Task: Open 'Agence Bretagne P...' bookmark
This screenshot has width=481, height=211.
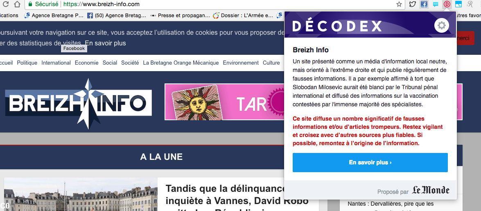Action: tap(54, 16)
